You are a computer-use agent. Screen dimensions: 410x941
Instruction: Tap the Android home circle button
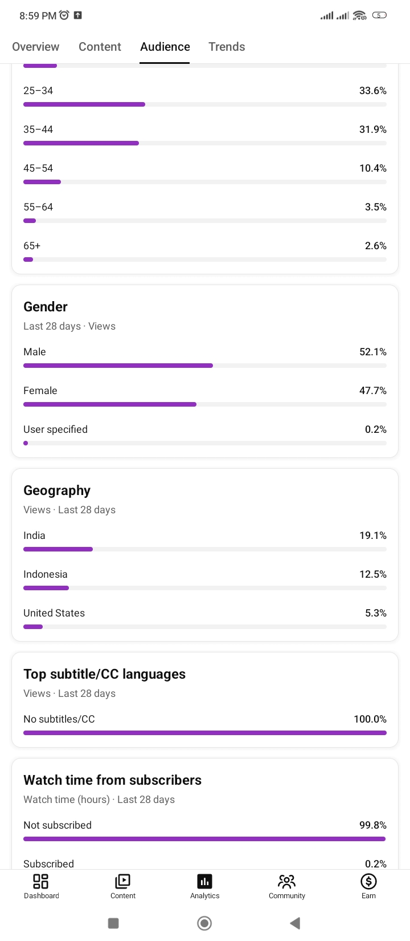[204, 923]
